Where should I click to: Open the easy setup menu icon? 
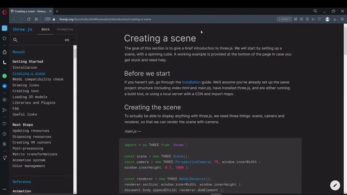(342, 19)
